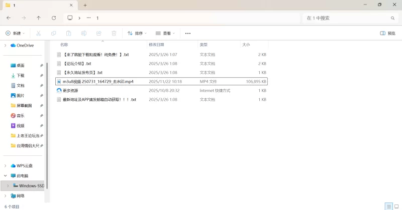Click the Delete trash can icon
Screen dimensions: 402x210
(114, 33)
